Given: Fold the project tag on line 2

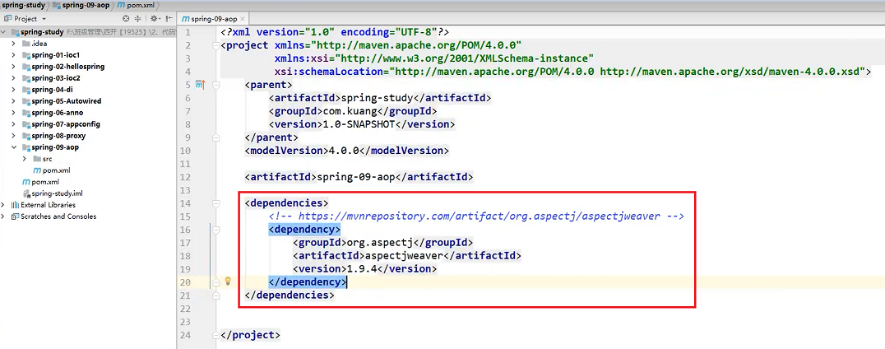Looking at the screenshot, I should point(215,46).
